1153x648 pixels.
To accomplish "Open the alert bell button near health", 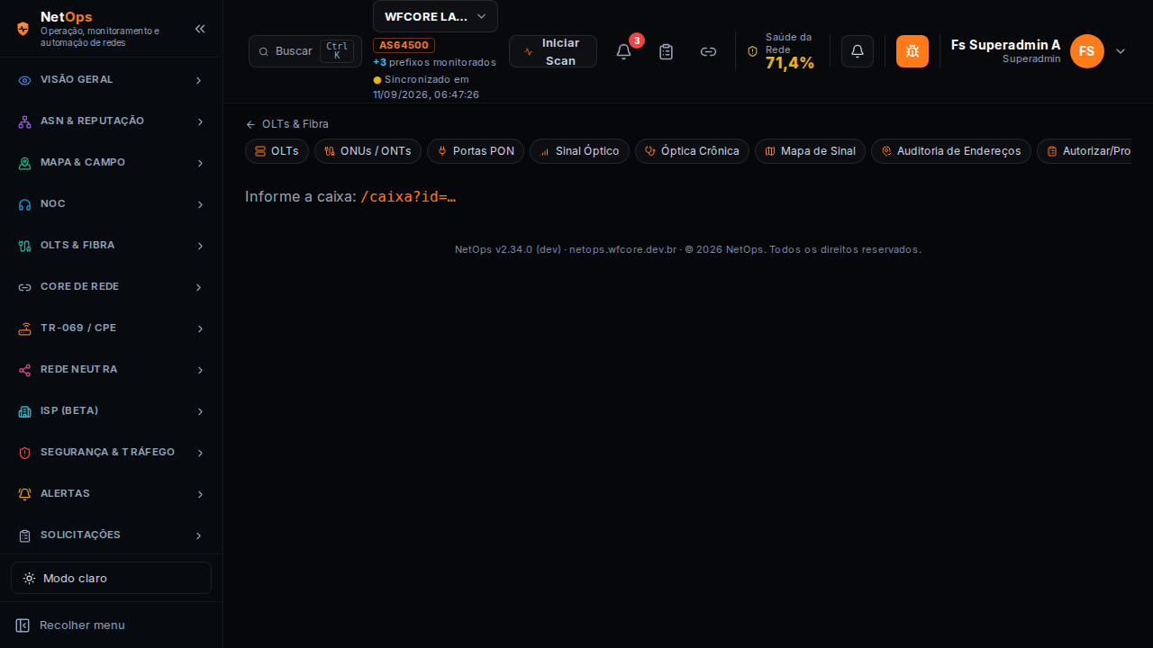I will [x=858, y=51].
